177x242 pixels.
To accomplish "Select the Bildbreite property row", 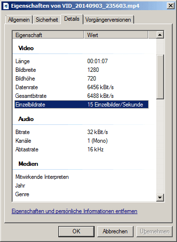I will (82, 70).
